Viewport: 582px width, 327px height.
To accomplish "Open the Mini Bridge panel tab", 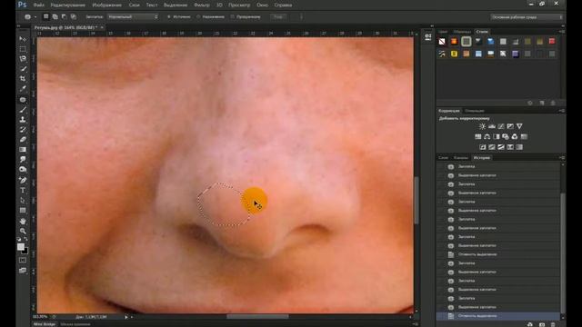I will (x=45, y=324).
